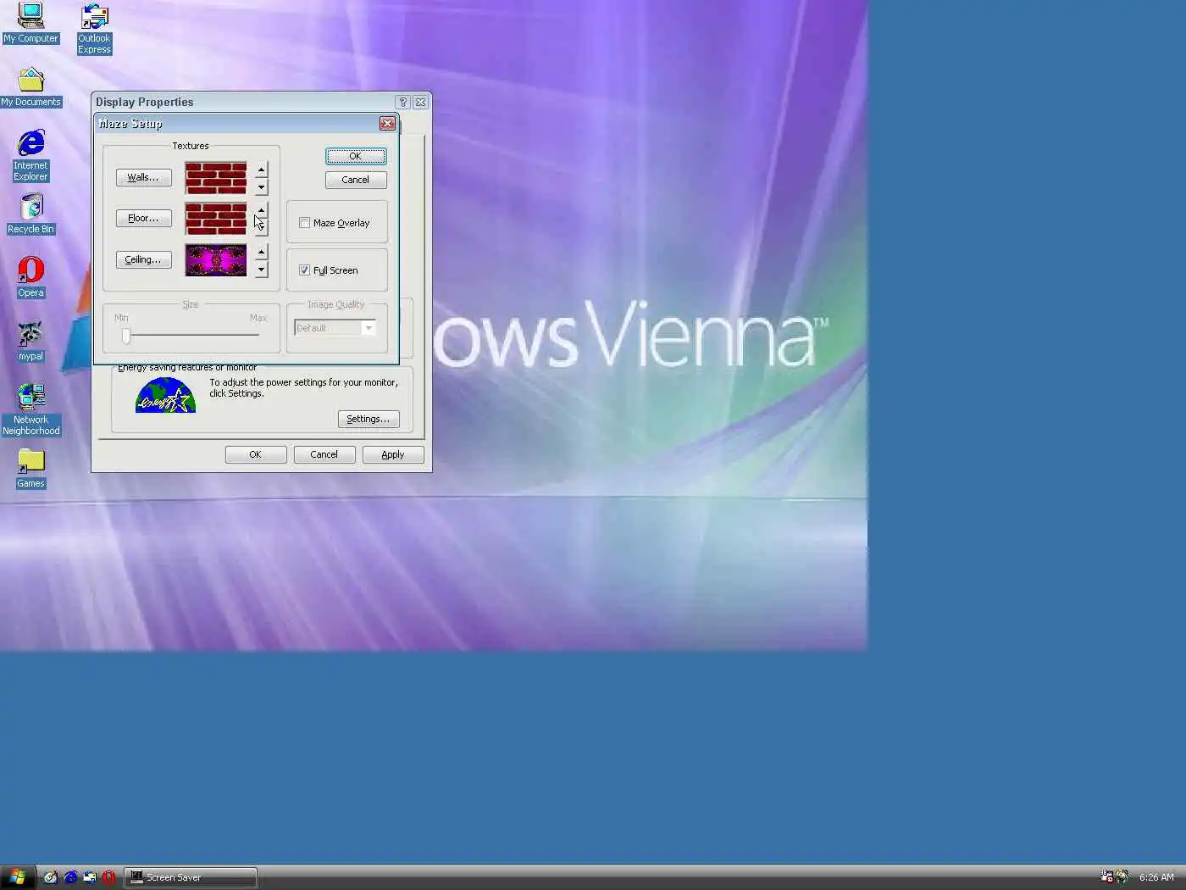The height and width of the screenshot is (890, 1186).
Task: Click down arrow for floor texture
Action: point(261,227)
